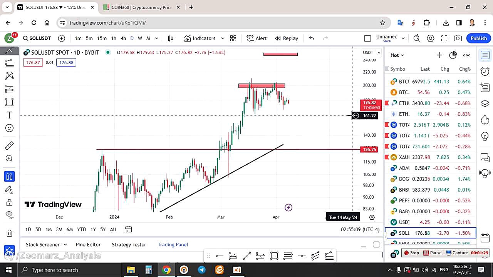This screenshot has height=277, width=493.
Task: Click the Windows Start button
Action: point(8,270)
